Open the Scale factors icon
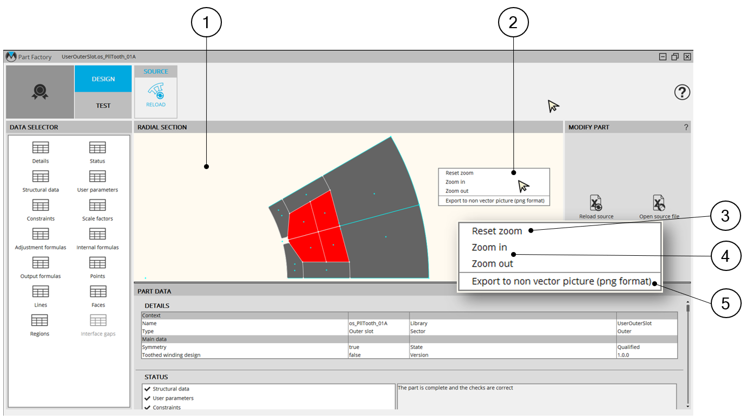The height and width of the screenshot is (420, 746). coord(98,205)
